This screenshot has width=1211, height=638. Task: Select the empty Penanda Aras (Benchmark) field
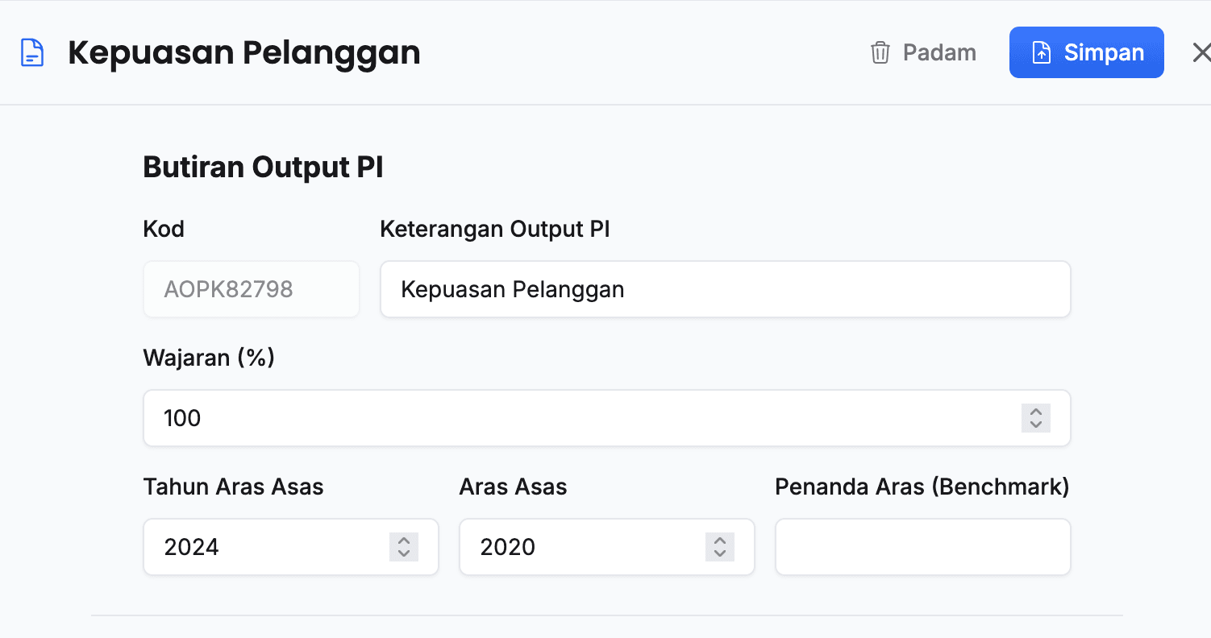pyautogui.click(x=922, y=547)
